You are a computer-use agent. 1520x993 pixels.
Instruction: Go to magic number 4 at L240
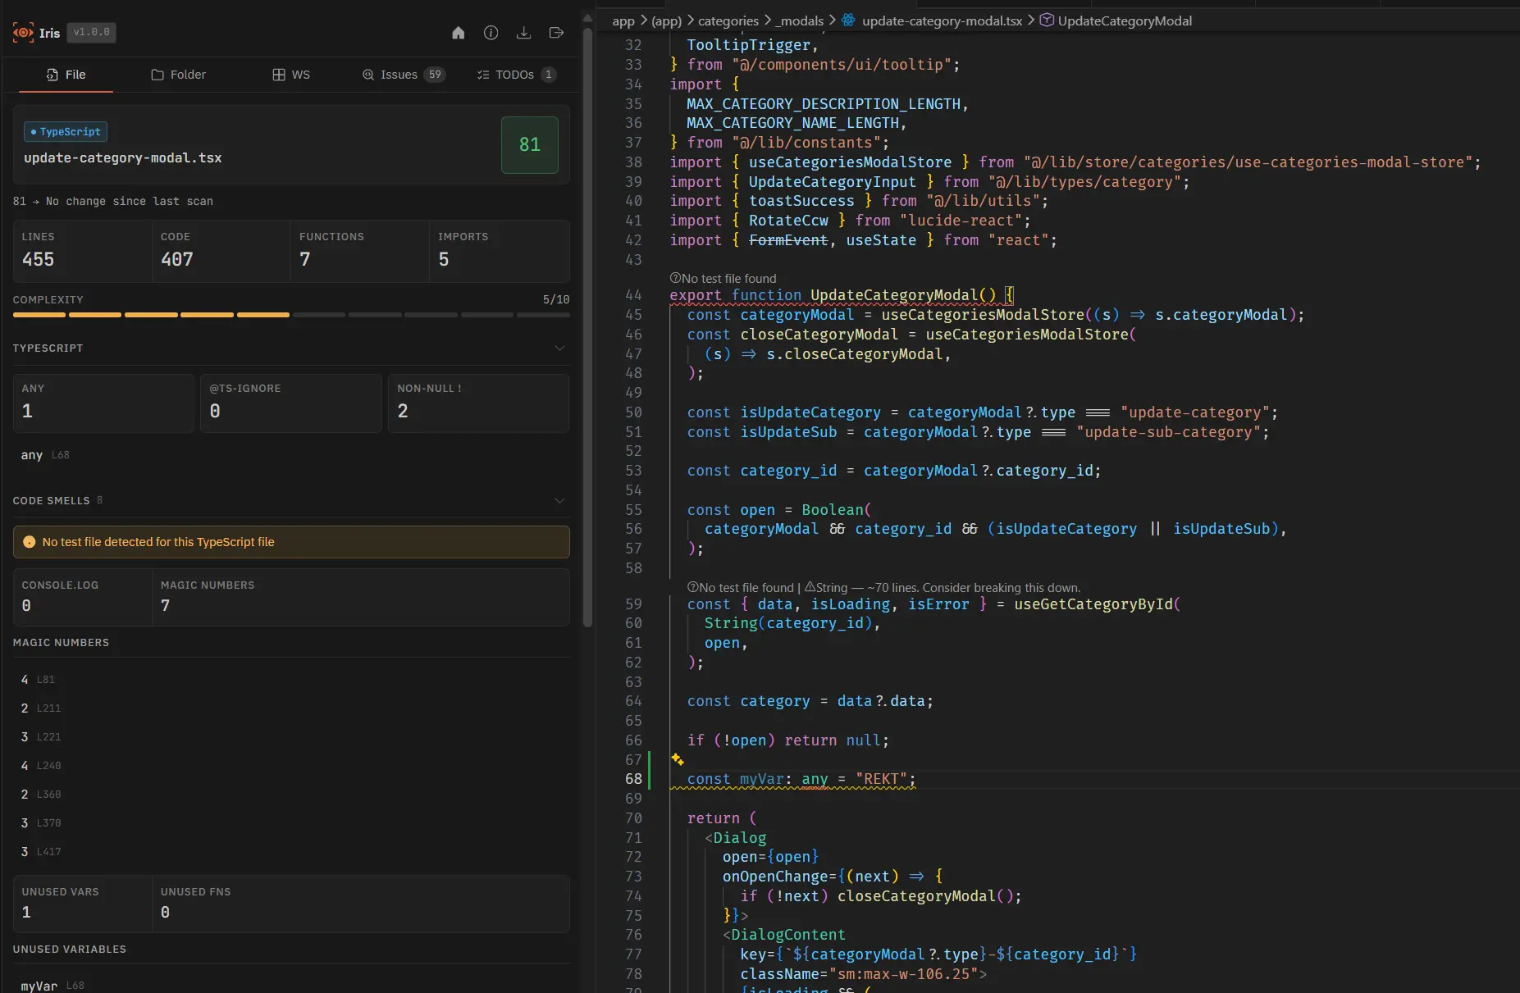point(41,766)
